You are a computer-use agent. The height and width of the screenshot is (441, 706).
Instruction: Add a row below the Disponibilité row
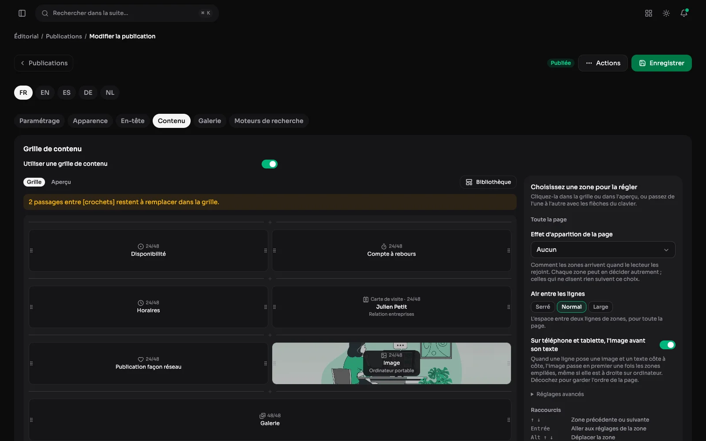click(x=270, y=279)
